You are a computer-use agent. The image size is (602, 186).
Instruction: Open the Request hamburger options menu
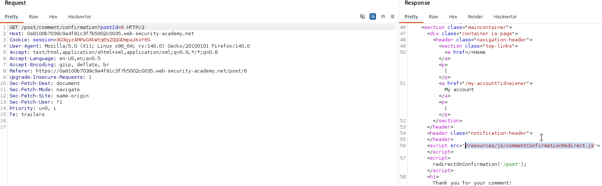(x=393, y=16)
